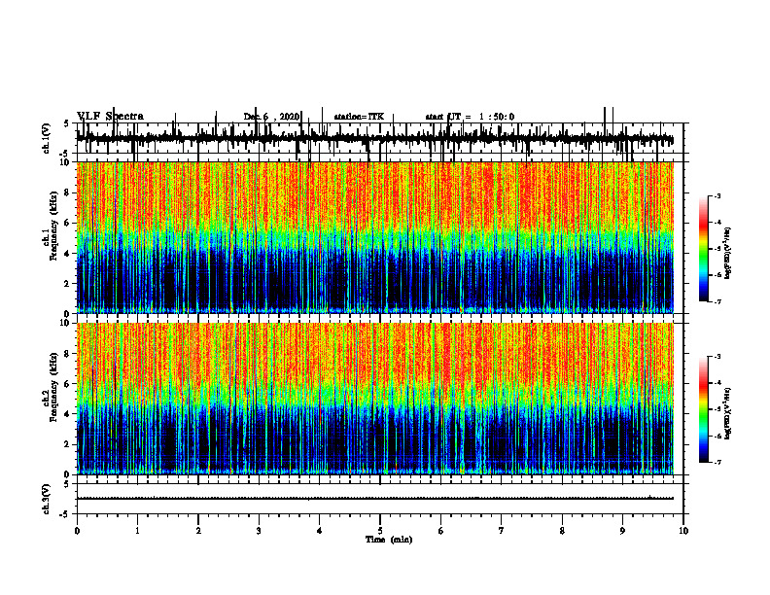Click the ch.1 spectrogram panel
Screen dimensions: 770x595
(375, 237)
